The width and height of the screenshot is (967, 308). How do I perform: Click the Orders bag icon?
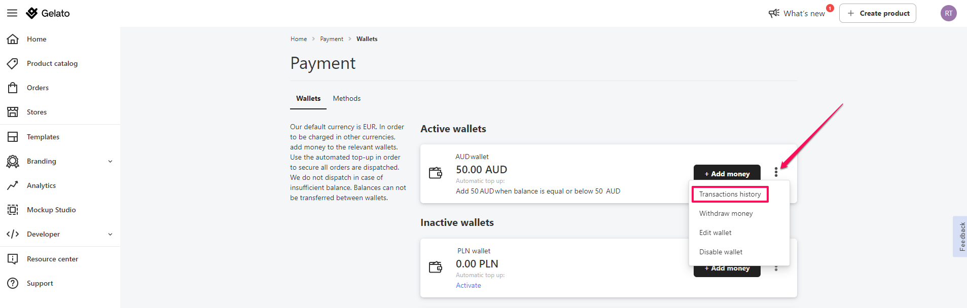pos(13,88)
